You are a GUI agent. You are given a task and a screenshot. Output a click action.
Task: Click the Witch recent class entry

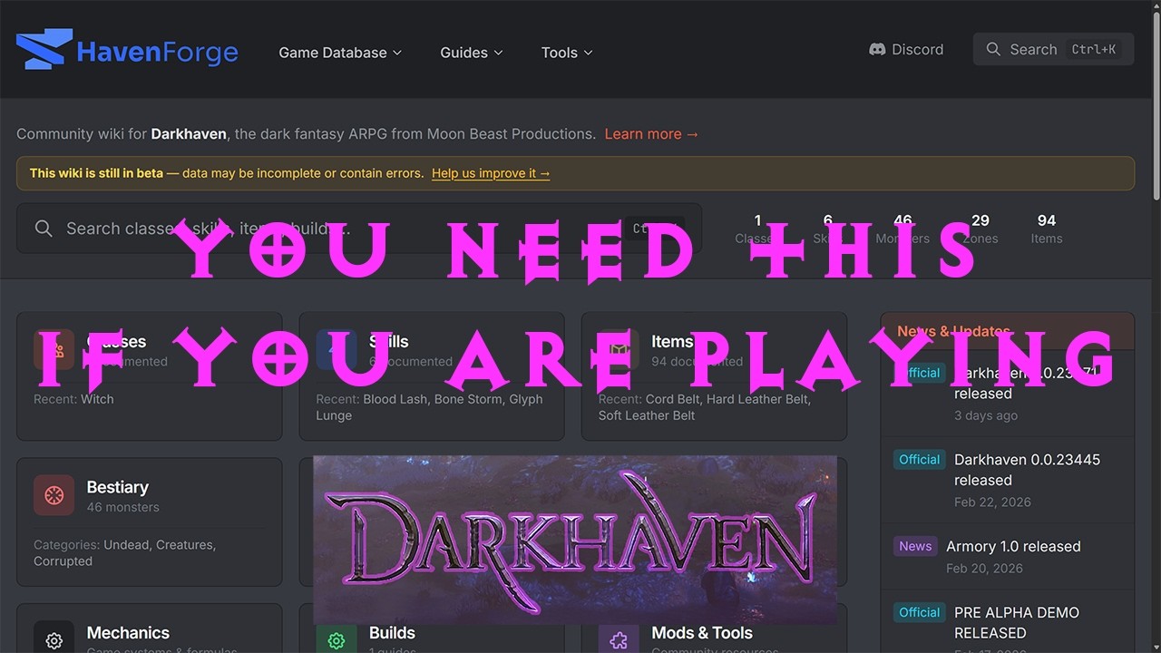97,399
